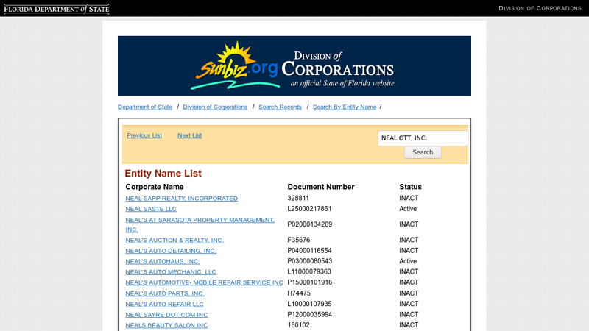Click the Search button
The width and height of the screenshot is (589, 331).
coord(423,152)
